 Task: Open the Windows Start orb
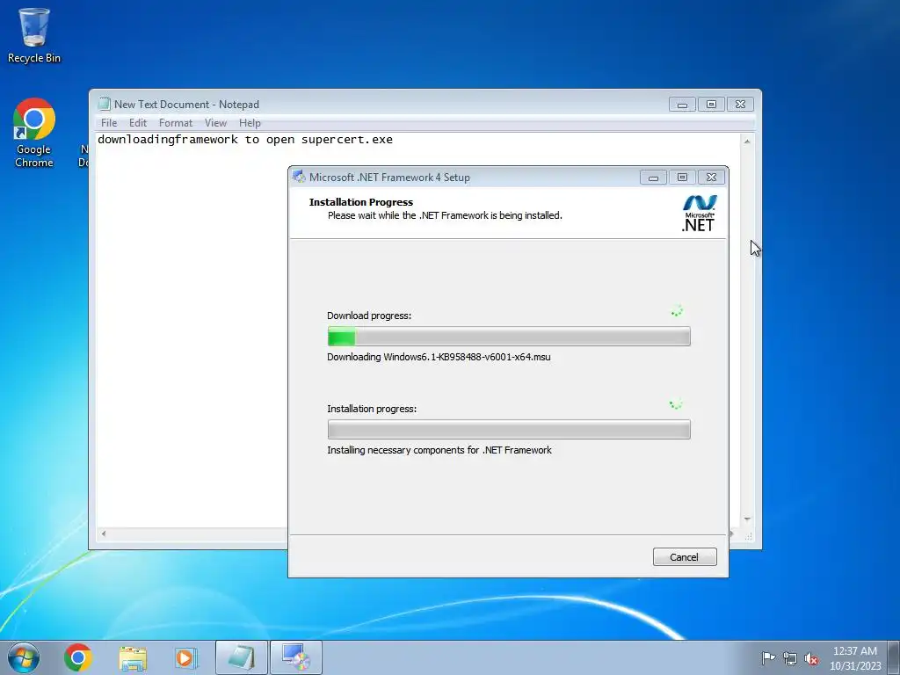(x=24, y=657)
